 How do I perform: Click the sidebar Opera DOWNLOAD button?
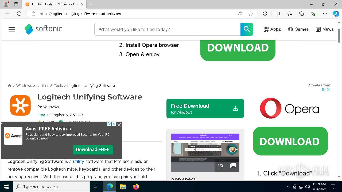coord(290,141)
